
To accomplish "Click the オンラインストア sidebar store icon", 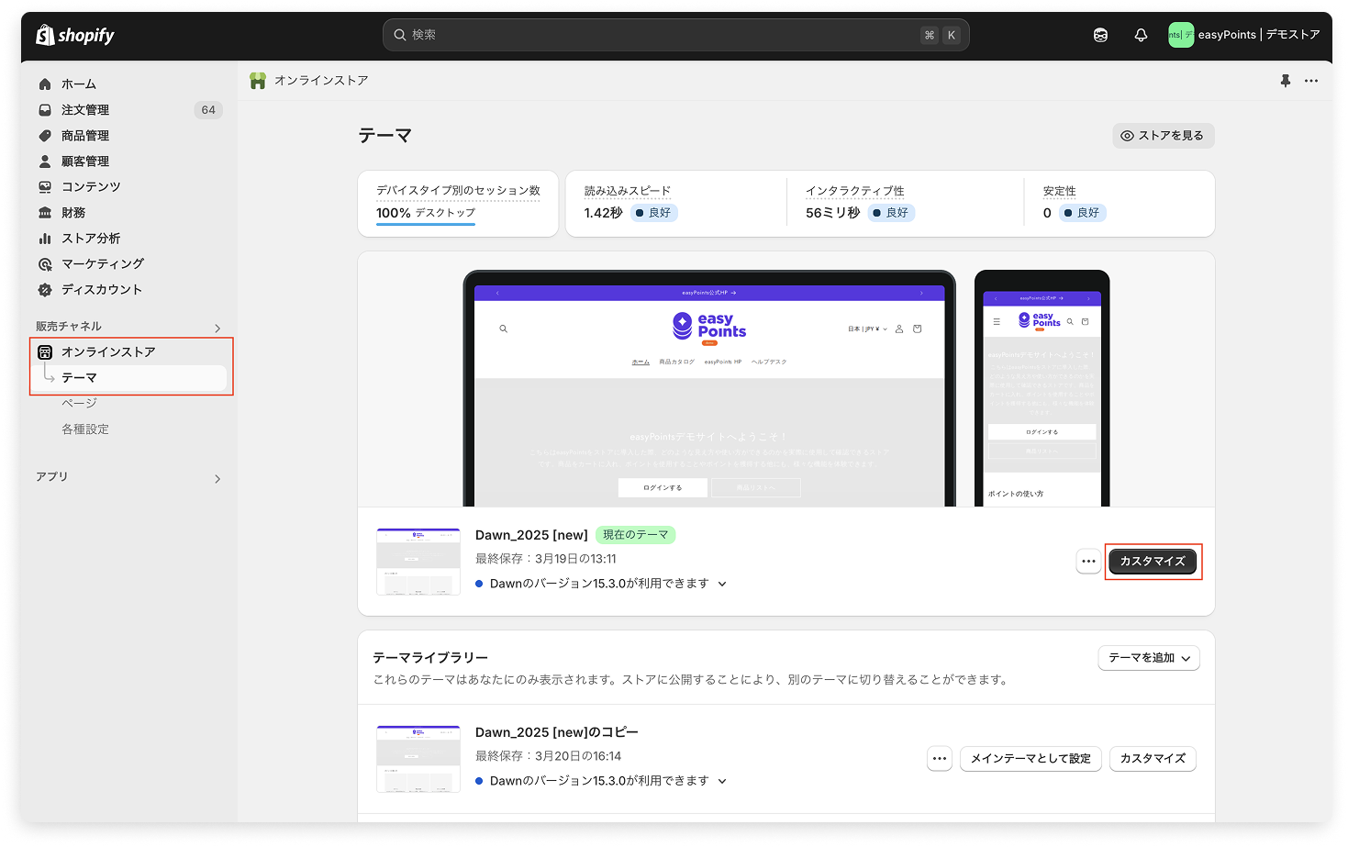I will point(45,352).
